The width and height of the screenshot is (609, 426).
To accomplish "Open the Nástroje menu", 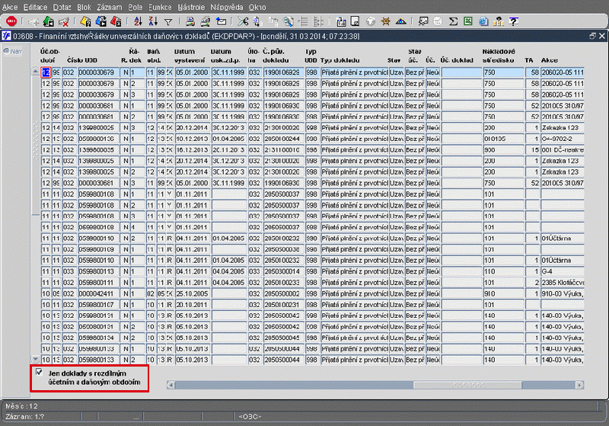I will 191,7.
